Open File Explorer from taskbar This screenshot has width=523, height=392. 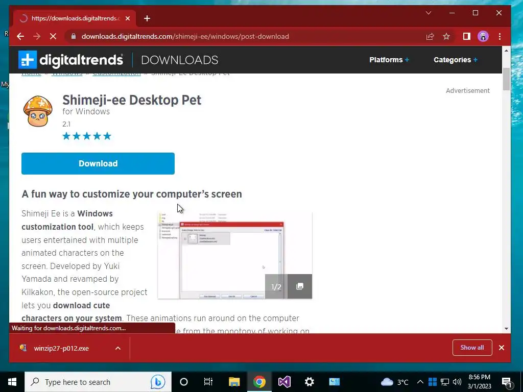234,382
